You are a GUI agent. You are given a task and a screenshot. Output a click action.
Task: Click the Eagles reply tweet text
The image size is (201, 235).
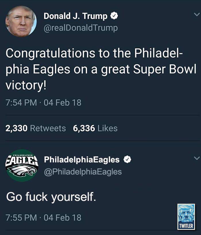[51, 197]
